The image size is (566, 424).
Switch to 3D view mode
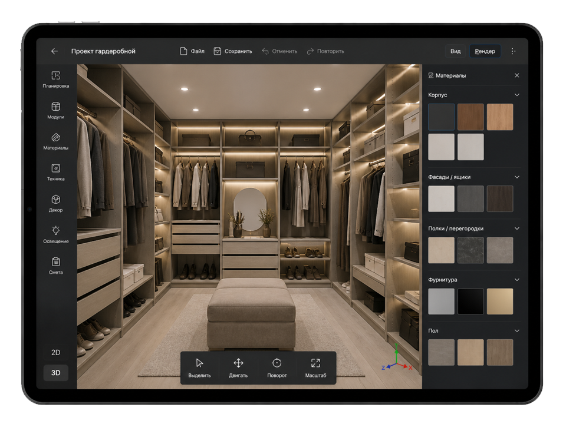click(x=55, y=373)
